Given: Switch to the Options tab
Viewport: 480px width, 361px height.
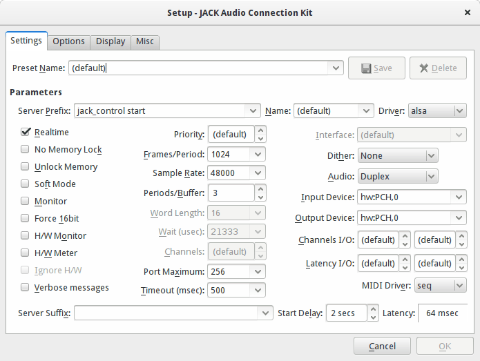Looking at the screenshot, I should pyautogui.click(x=68, y=41).
